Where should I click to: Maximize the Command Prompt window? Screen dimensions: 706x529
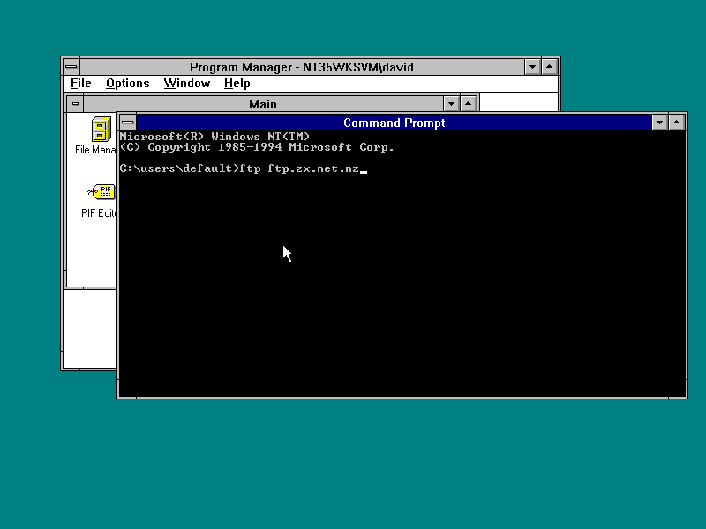(677, 123)
